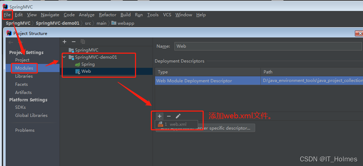Click the webapp breadcrumb folder
Image resolution: width=363 pixels, height=166 pixels.
[123, 23]
